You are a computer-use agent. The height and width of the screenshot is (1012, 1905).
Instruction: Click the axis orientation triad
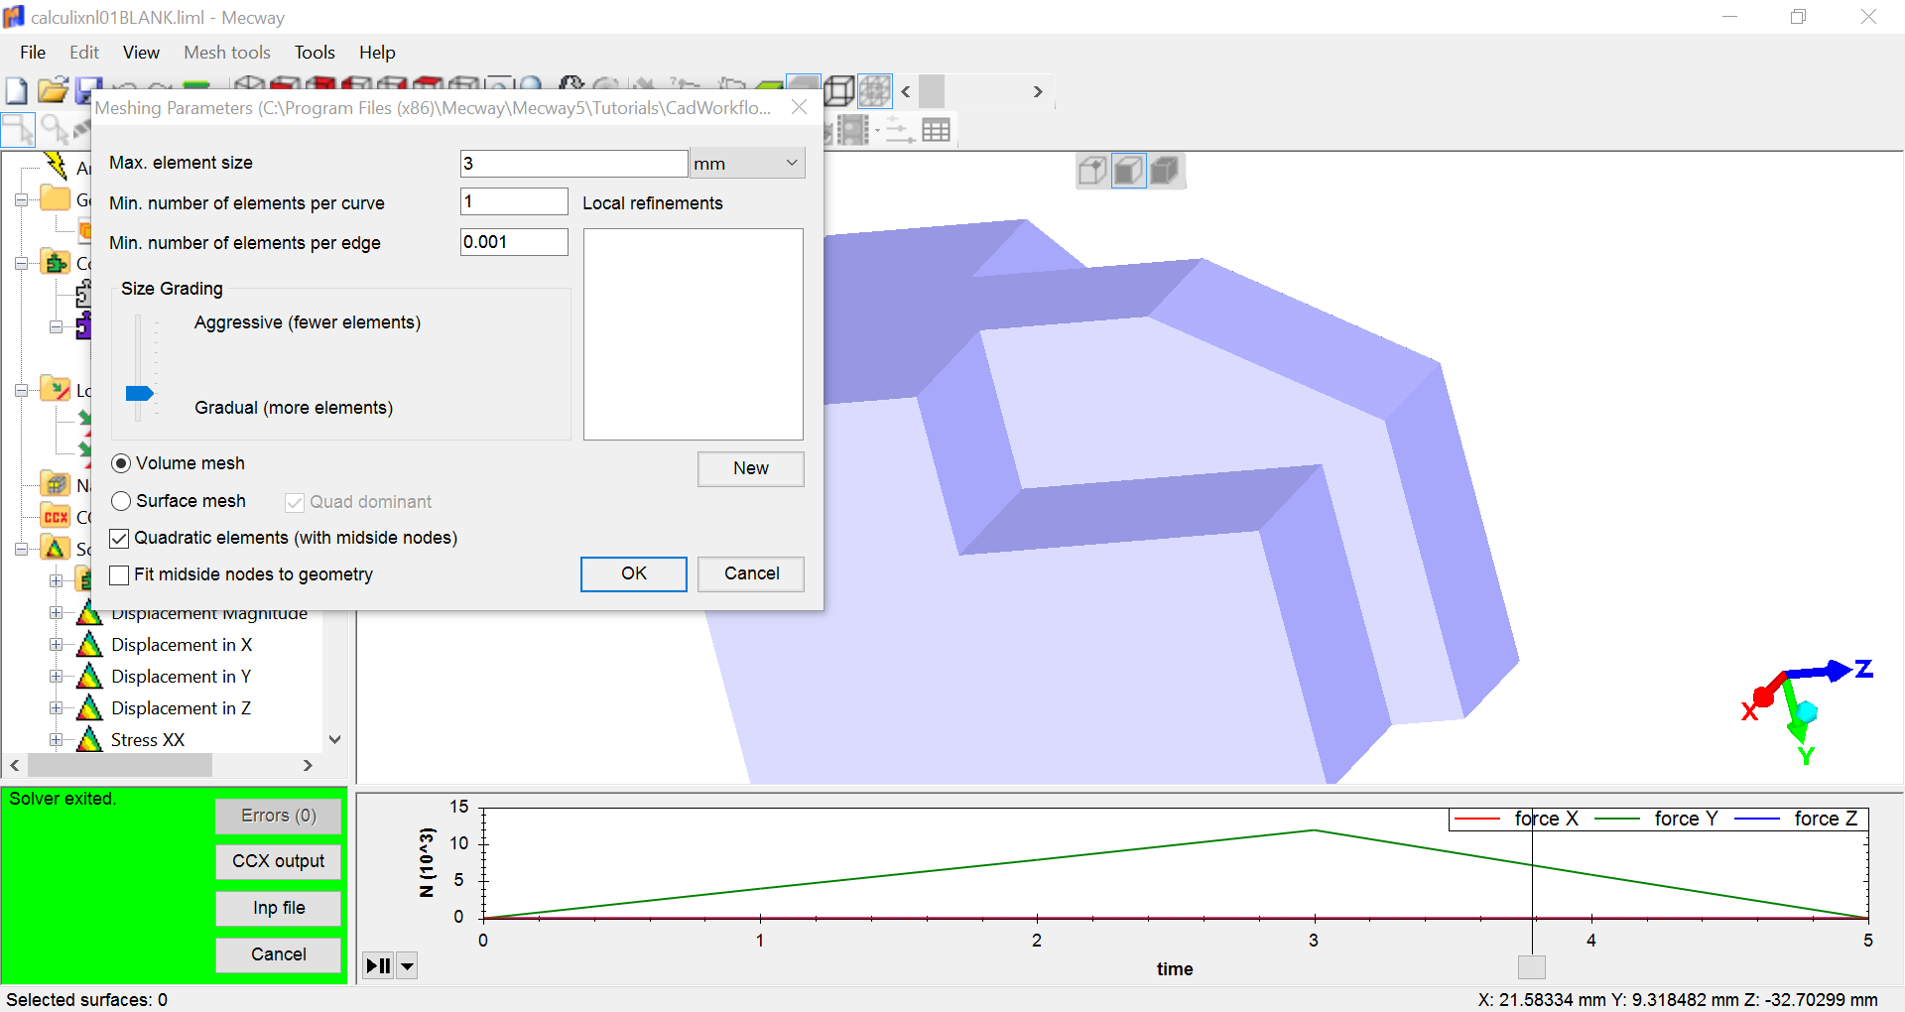pyautogui.click(x=1806, y=709)
